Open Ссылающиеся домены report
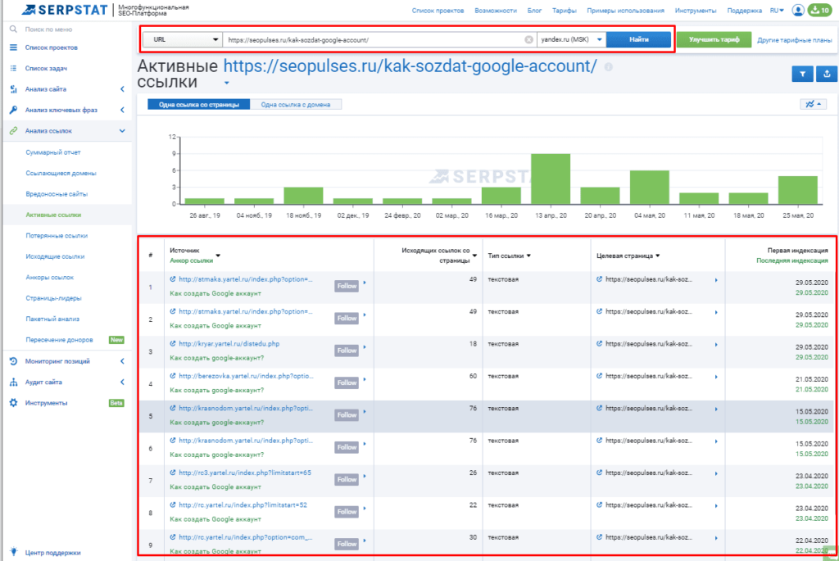Viewport: 839px width, 561px height. coord(61,174)
